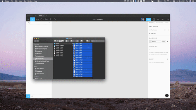
Task: Enable the Pixel Preview checkbox
Action: click(150, 30)
